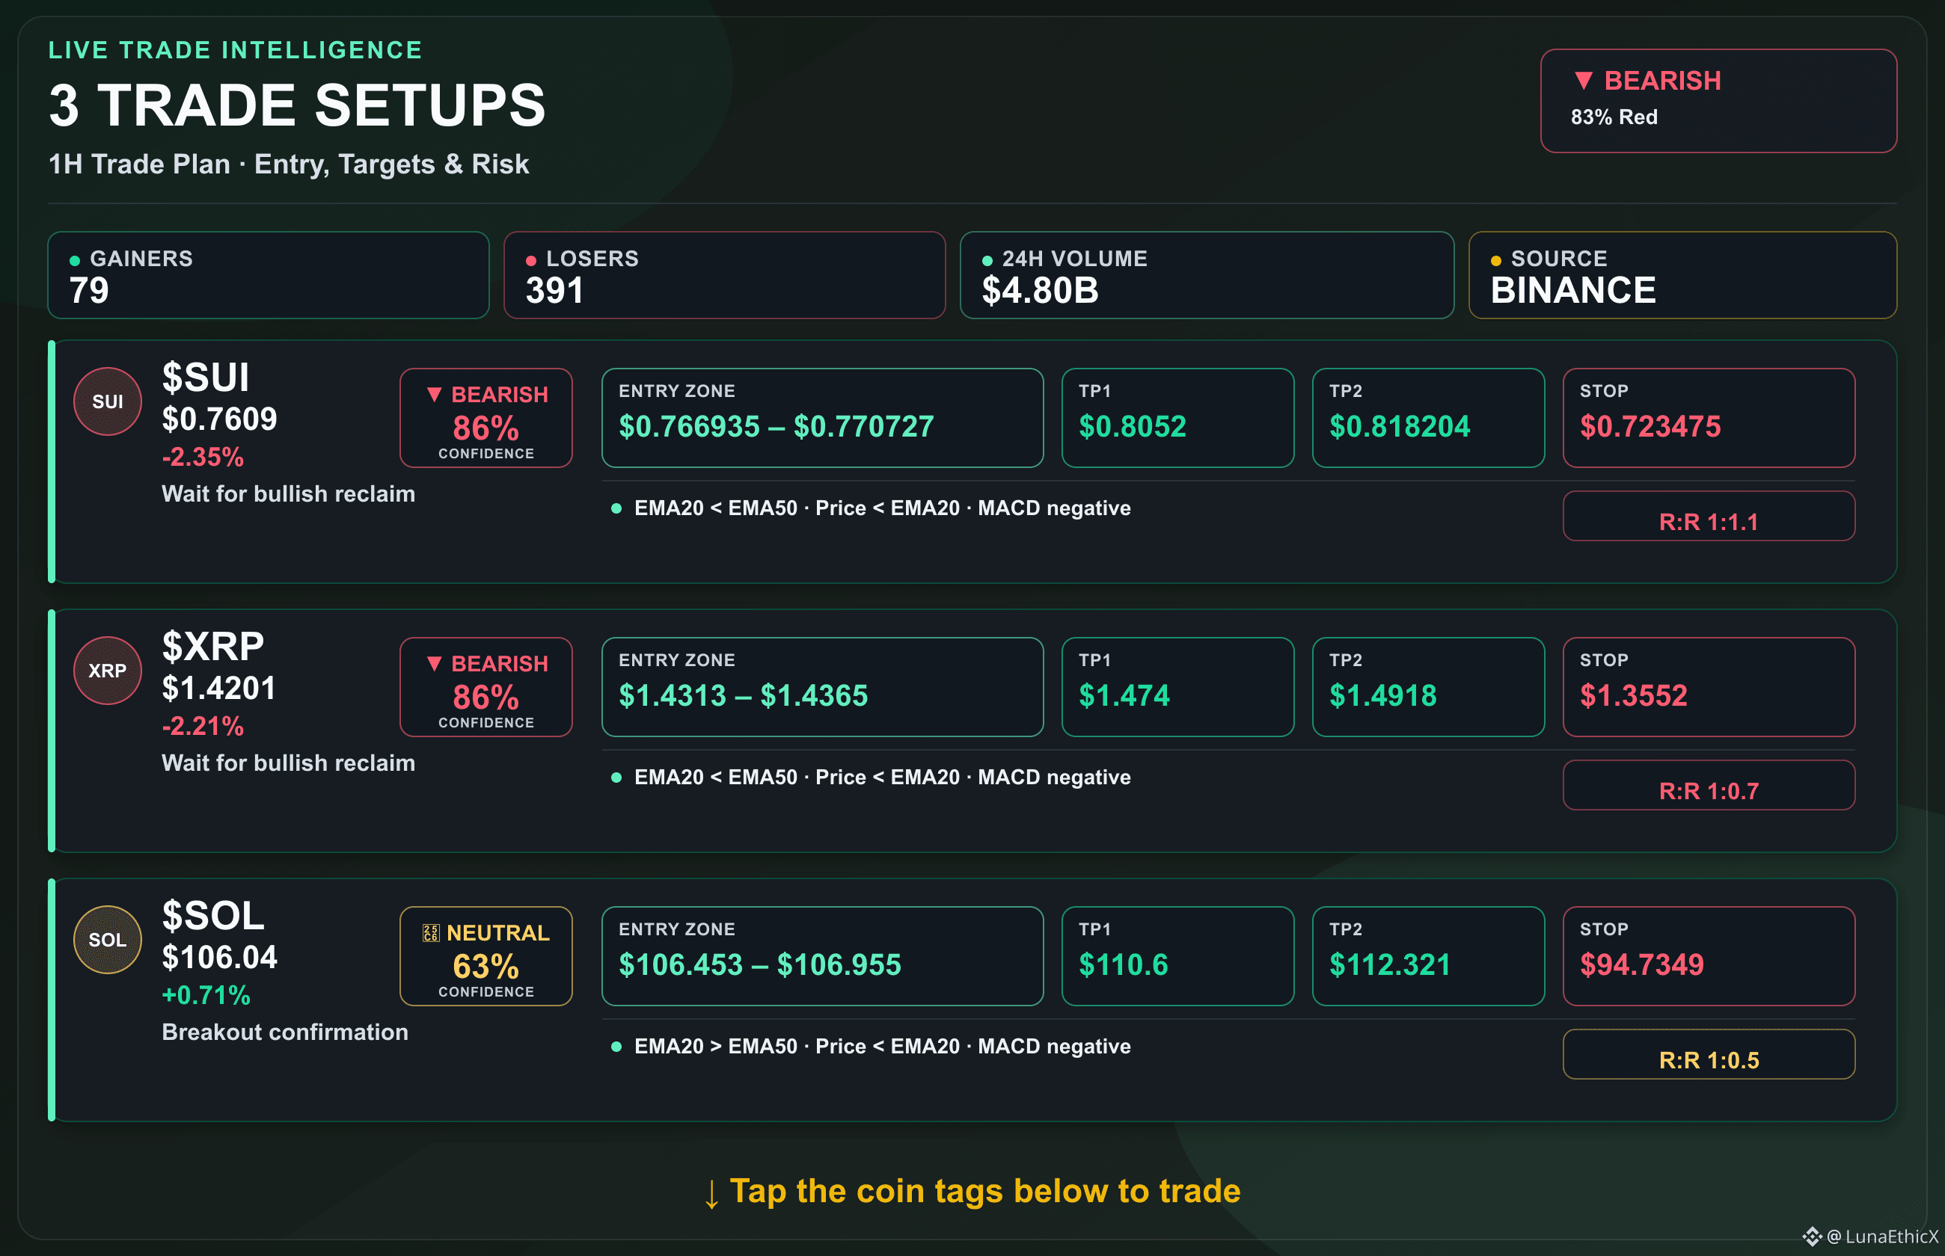Click the green dot beside Gainers
The height and width of the screenshot is (1256, 1945).
pos(75,261)
